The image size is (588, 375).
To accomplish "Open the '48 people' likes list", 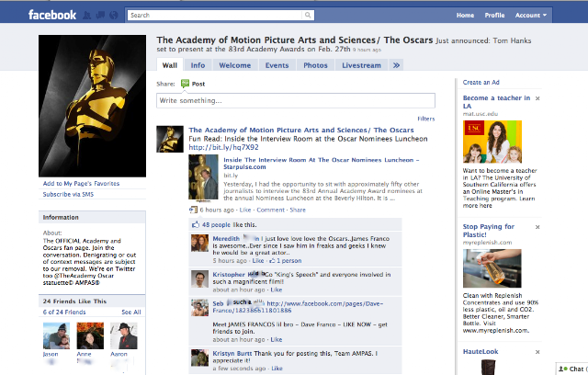I will pos(216,224).
